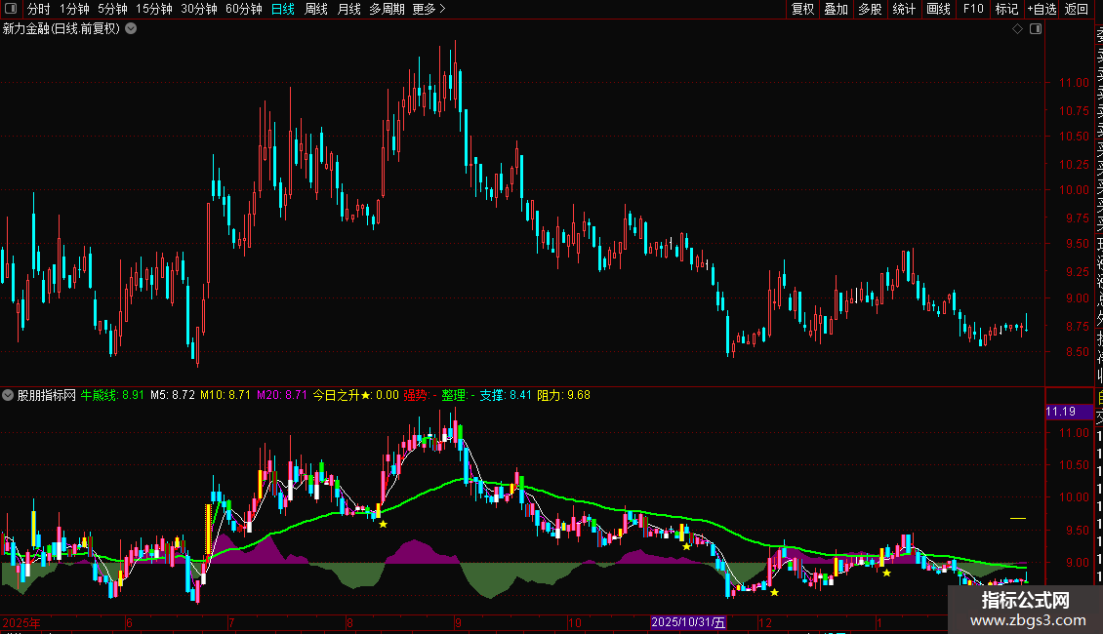This screenshot has height=634, width=1103.
Task: Open the 多股 multi-stock view
Action: coord(870,9)
